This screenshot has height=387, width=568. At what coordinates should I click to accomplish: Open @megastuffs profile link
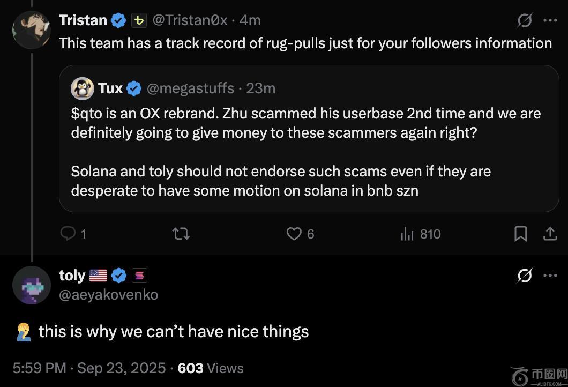click(x=190, y=88)
